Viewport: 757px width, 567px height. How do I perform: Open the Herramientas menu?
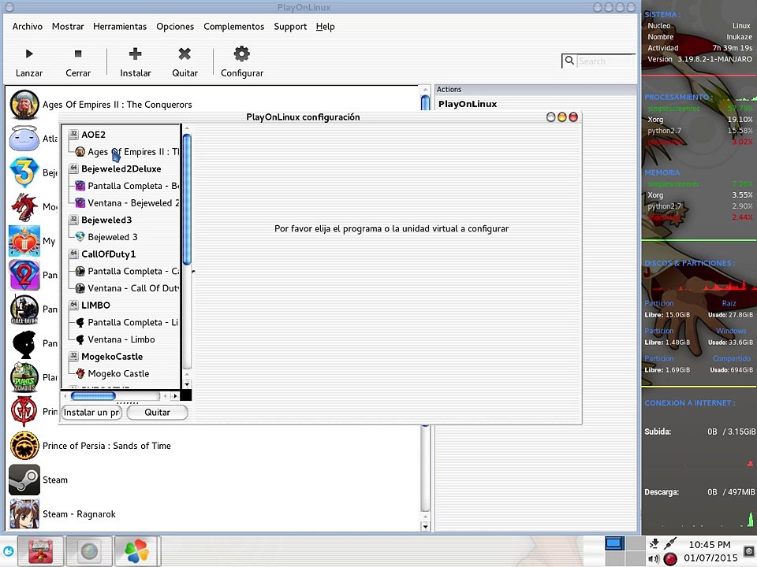pyautogui.click(x=120, y=27)
